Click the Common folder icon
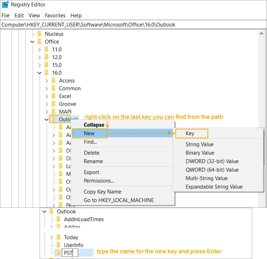Viewport: 267px width, 259px height. pyautogui.click(x=53, y=88)
